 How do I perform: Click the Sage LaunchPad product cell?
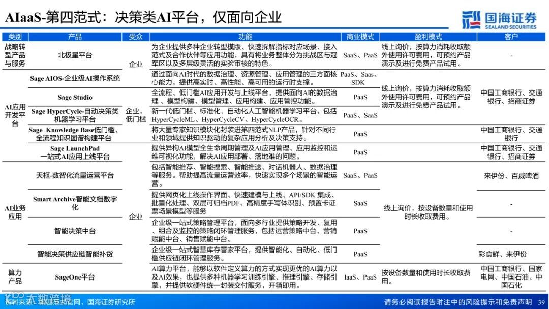click(75, 152)
